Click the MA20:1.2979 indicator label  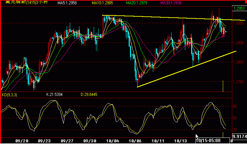point(137,3)
